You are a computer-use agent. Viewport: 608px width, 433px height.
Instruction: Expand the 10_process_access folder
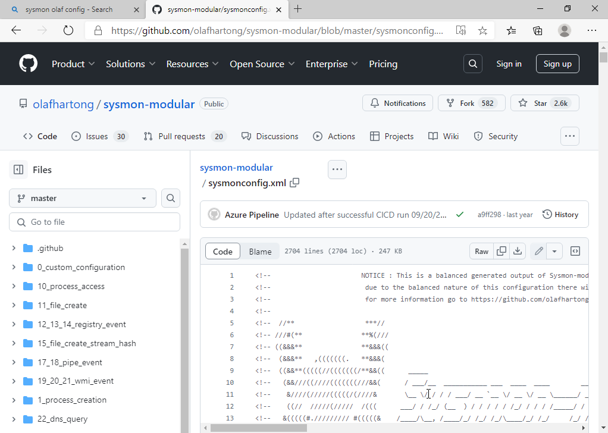click(x=14, y=286)
